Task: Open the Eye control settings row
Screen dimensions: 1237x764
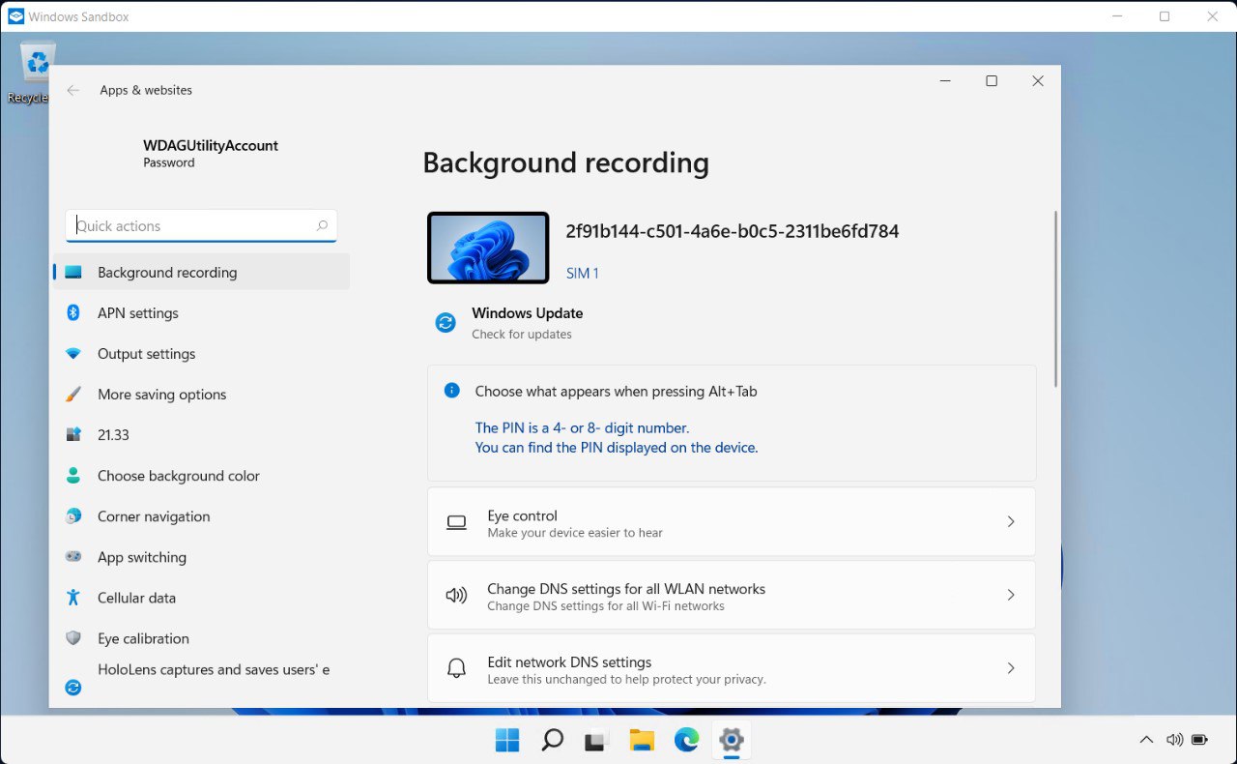Action: pos(732,522)
